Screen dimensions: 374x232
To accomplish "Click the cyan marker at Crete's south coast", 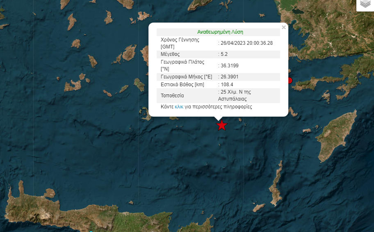I will pos(91,231).
